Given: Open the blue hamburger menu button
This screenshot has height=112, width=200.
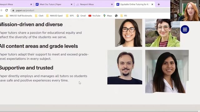Looking at the screenshot, I should (185, 30).
